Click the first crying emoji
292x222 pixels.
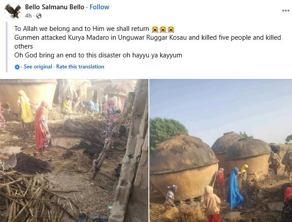(x=155, y=30)
